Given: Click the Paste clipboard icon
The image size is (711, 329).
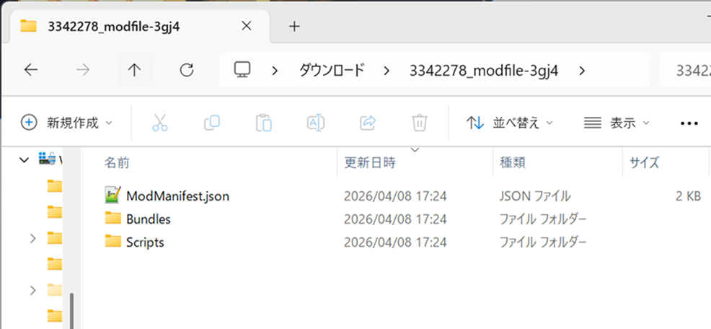Looking at the screenshot, I should (264, 123).
